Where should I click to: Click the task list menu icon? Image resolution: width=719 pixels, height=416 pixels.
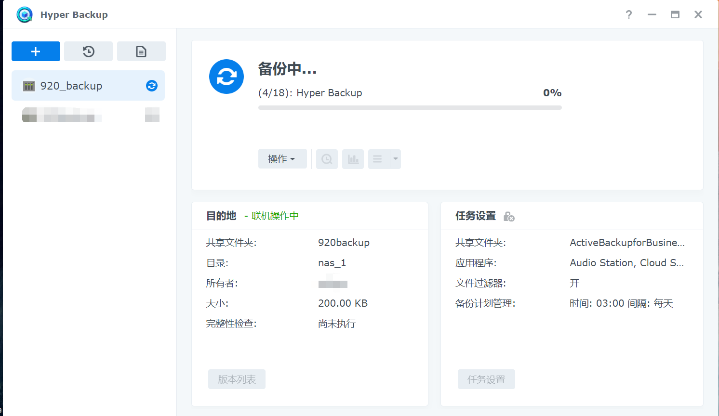pos(378,159)
